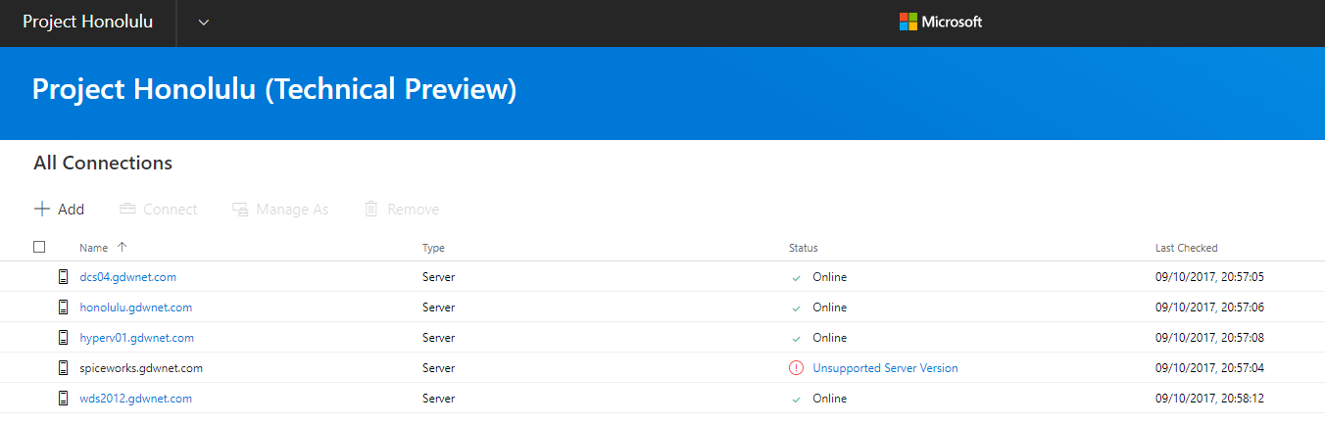Click the Project Honolulu (Technical Preview) banner title
Screen dimensions: 1325x425
[x=274, y=89]
